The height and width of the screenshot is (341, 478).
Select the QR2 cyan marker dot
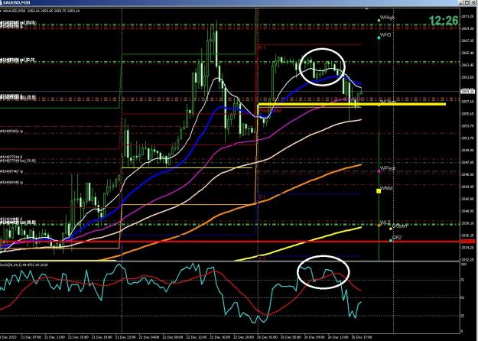tap(391, 241)
